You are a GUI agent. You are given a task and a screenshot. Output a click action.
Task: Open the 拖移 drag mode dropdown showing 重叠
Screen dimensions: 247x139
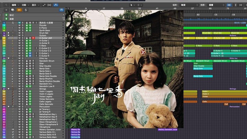click(216, 5)
